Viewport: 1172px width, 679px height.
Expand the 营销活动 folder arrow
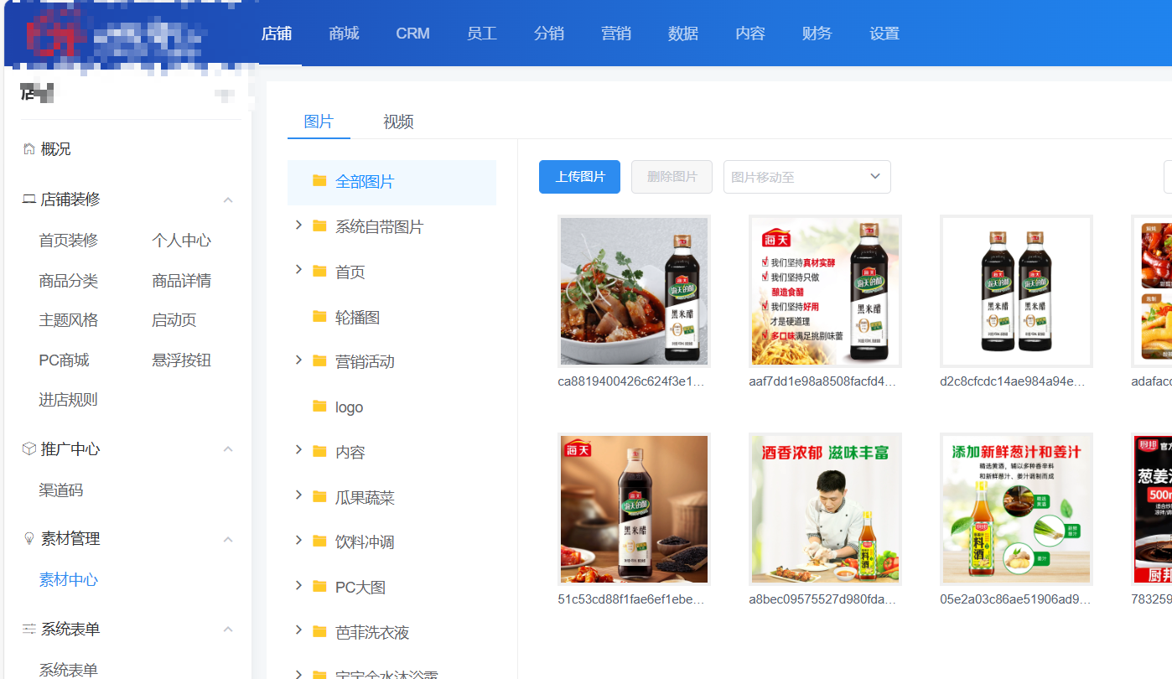coord(298,360)
